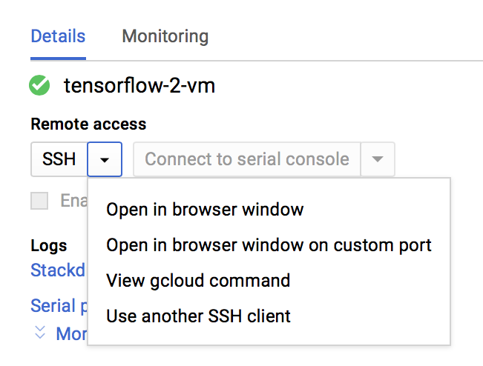483x366 pixels.
Task: Expand the More chevron icon
Action: coord(40,333)
